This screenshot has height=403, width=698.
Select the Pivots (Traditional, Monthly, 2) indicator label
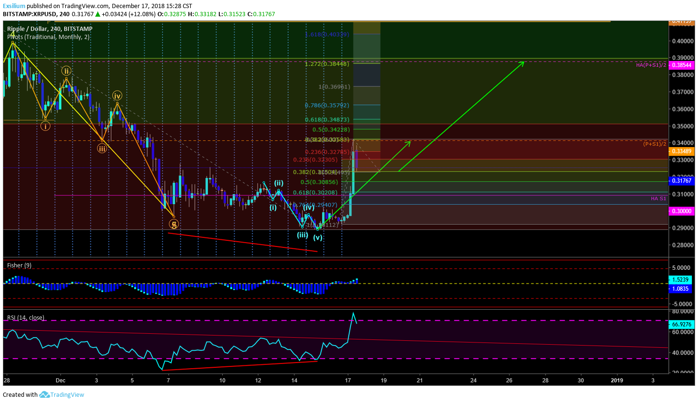click(x=49, y=37)
